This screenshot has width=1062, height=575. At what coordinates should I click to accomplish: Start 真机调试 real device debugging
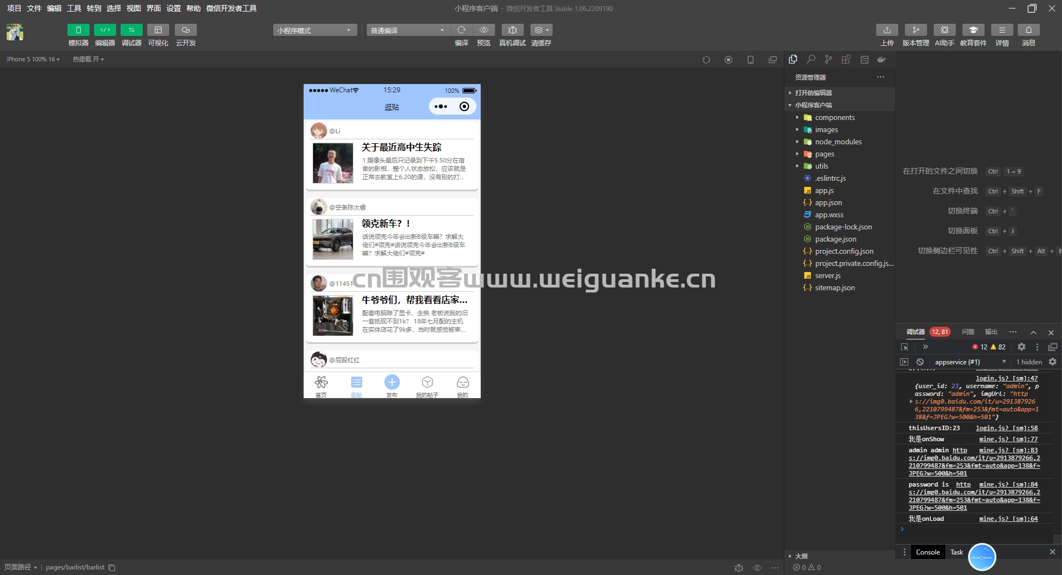pos(512,30)
